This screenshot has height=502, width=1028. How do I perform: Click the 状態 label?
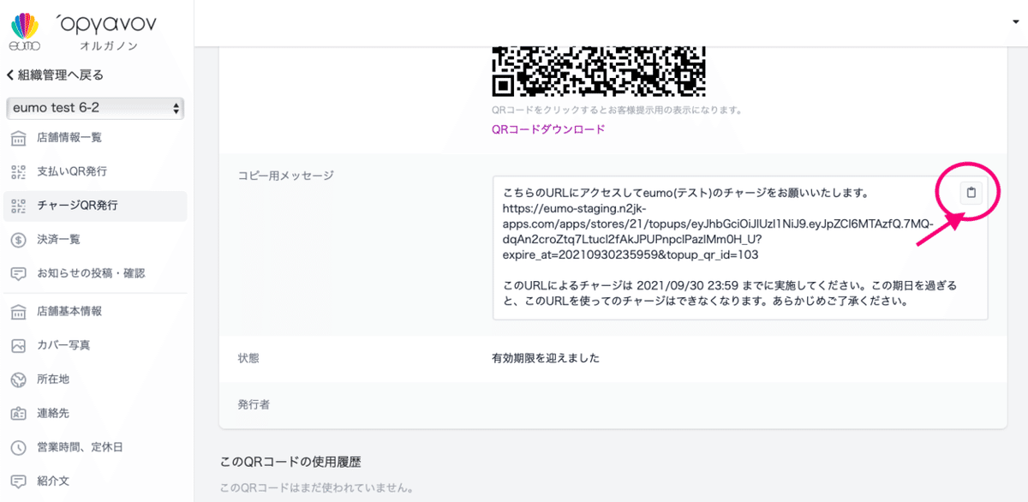point(248,358)
